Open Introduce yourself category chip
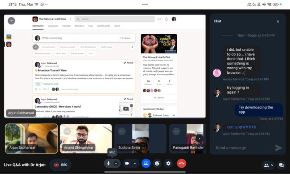The width and height of the screenshot is (290, 174). click(x=68, y=47)
